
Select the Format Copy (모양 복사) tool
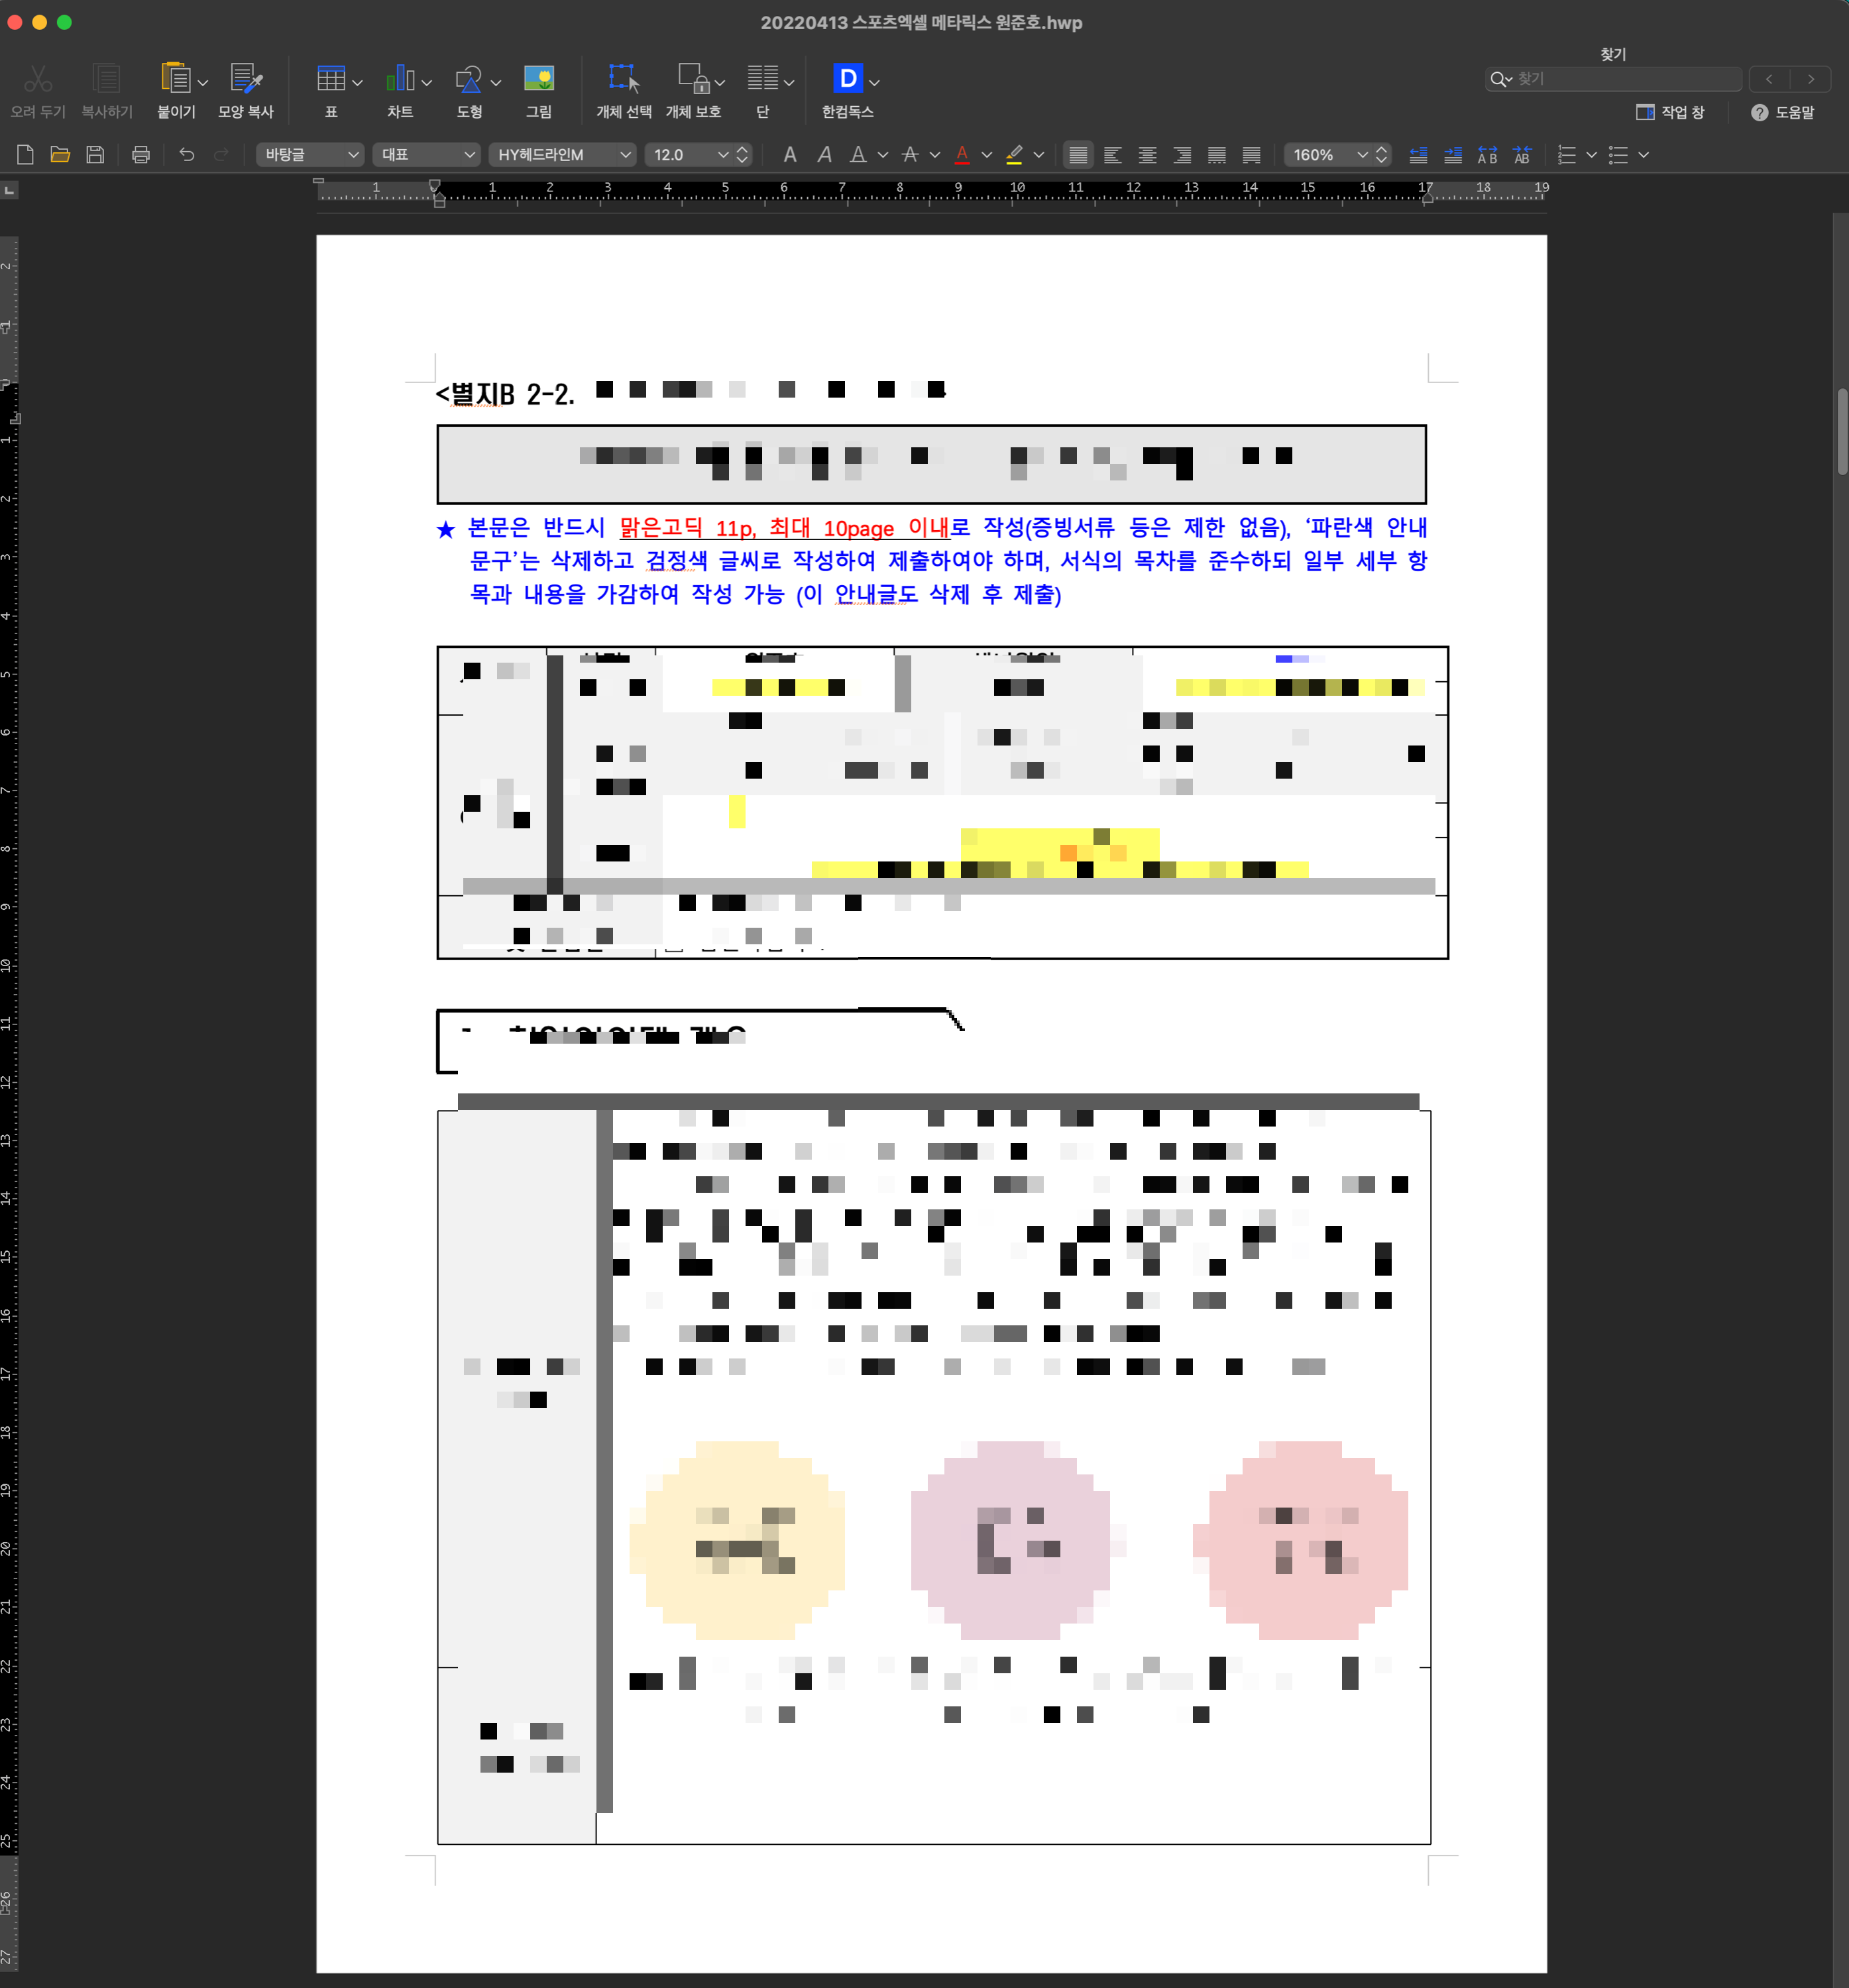pos(246,79)
